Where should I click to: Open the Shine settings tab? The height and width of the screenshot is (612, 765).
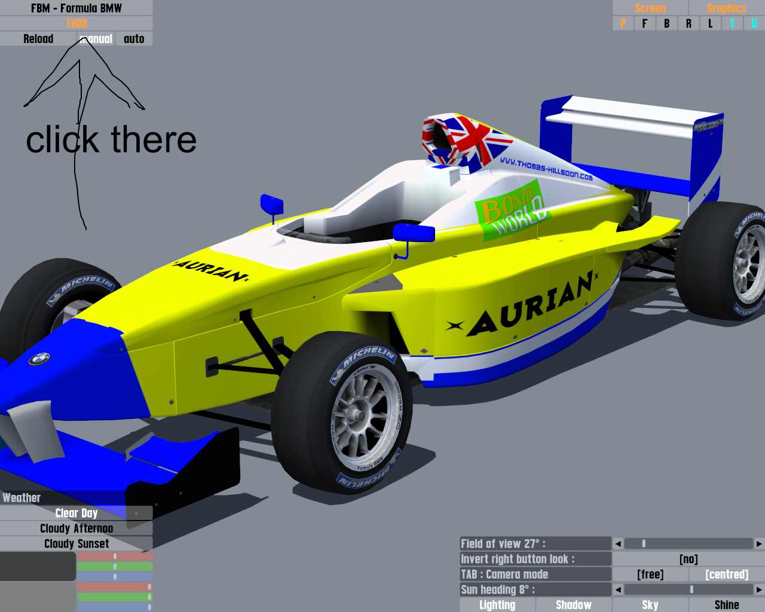point(727,605)
